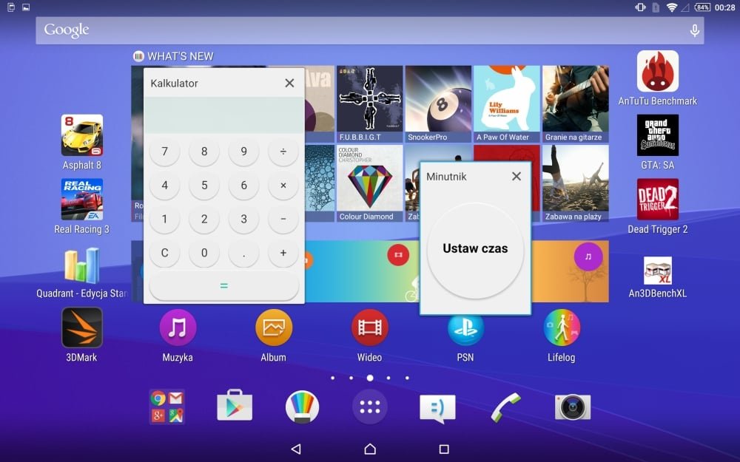This screenshot has width=740, height=462.
Task: Open the Asphalt 8 game
Action: 82,135
